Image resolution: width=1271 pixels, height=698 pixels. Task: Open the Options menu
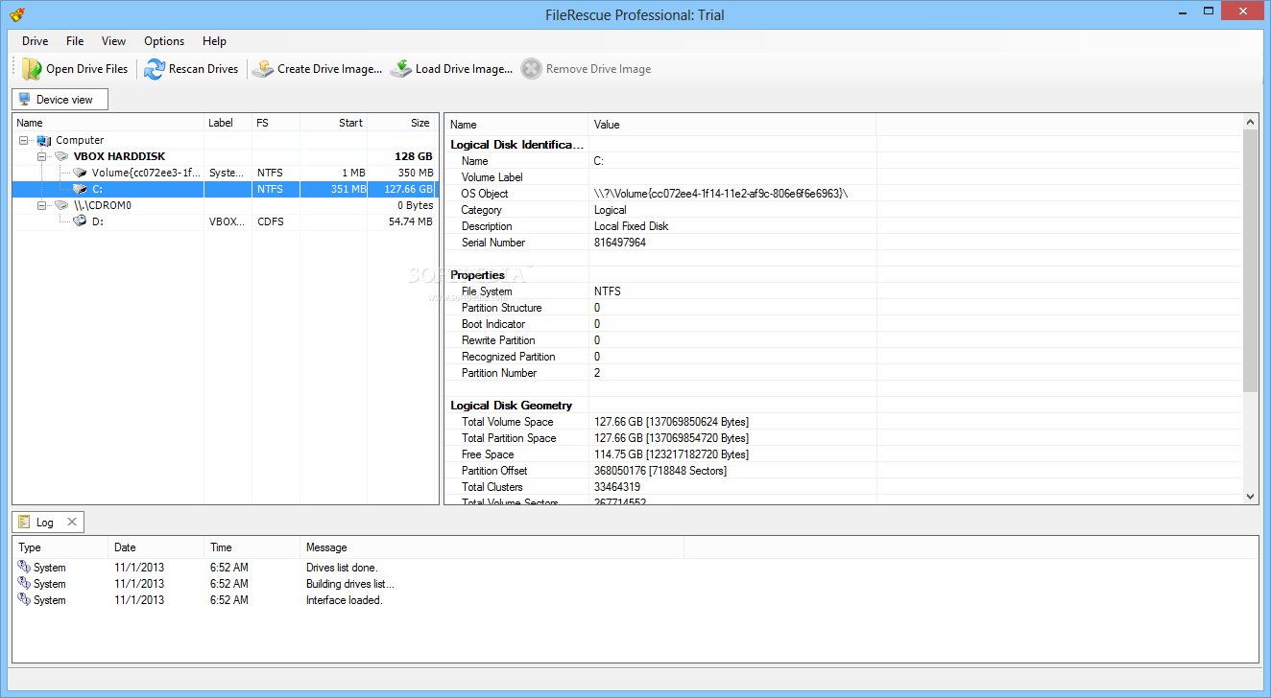pos(164,41)
